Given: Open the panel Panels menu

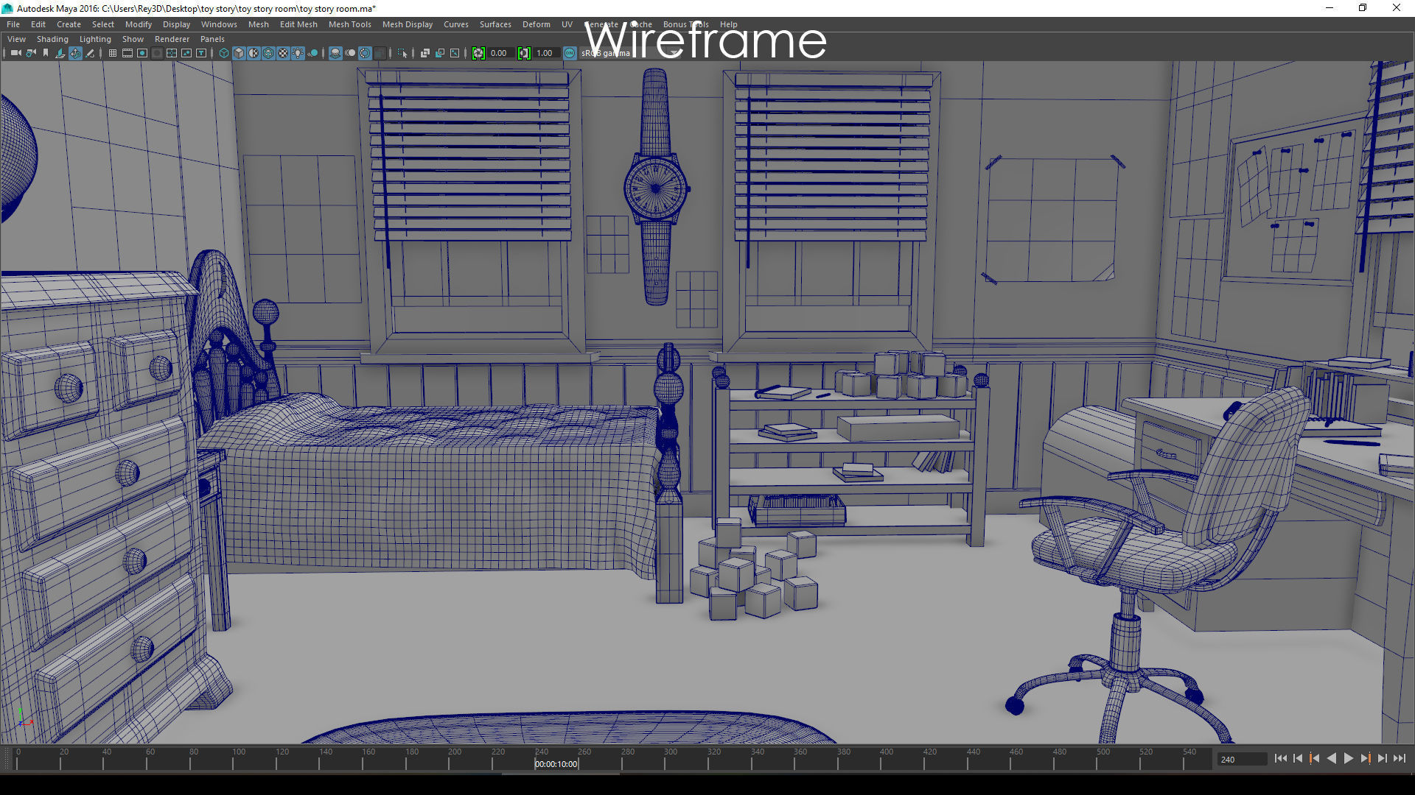Looking at the screenshot, I should pyautogui.click(x=212, y=39).
